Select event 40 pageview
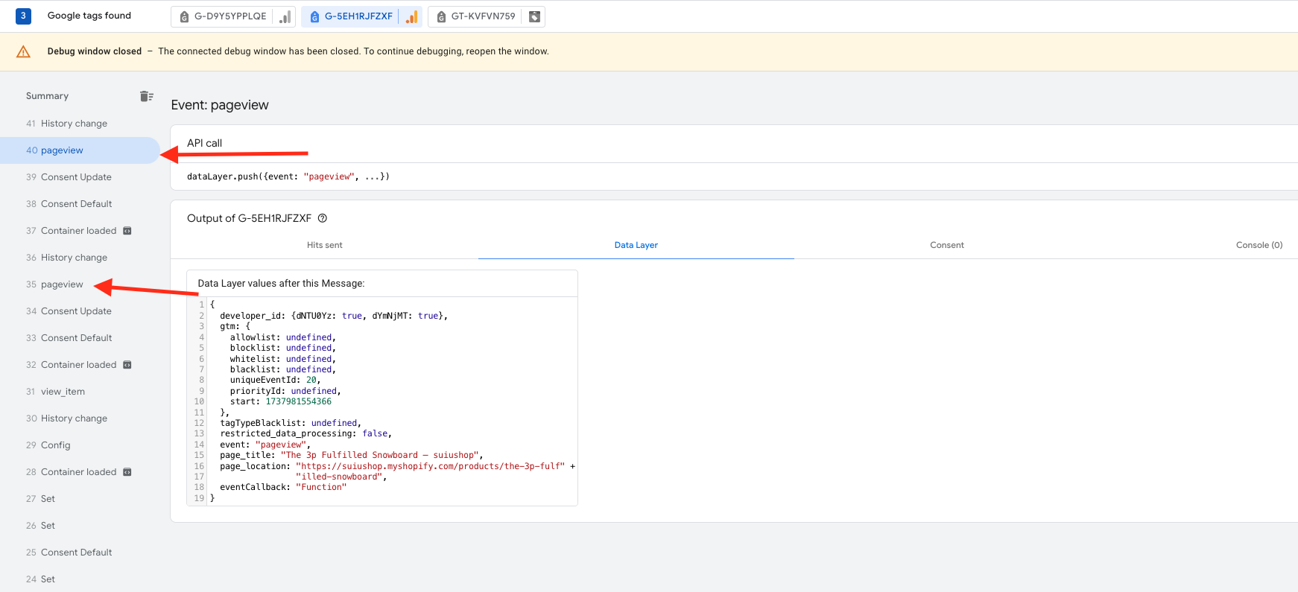The width and height of the screenshot is (1298, 592). 80,150
